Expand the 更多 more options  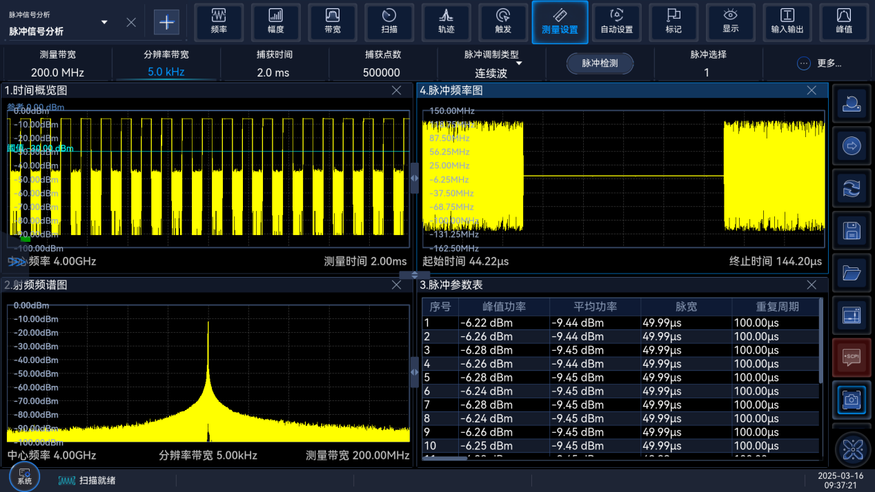tap(820, 63)
